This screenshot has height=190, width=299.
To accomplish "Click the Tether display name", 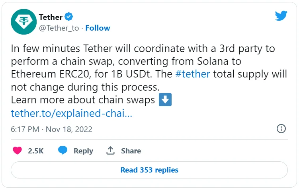I will [51, 17].
